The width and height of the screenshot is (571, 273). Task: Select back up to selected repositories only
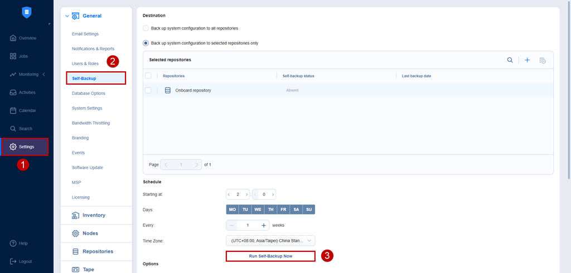(x=146, y=43)
